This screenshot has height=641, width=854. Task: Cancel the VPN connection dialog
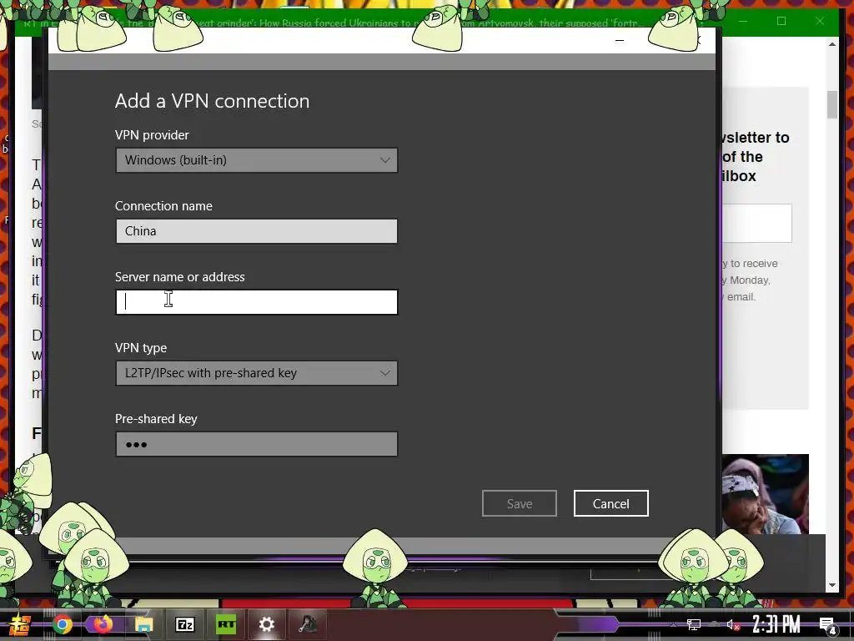610,503
